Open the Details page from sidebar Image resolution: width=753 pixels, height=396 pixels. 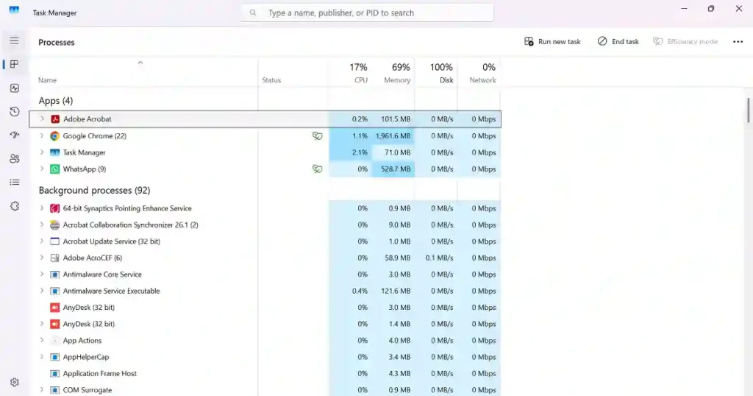[15, 182]
